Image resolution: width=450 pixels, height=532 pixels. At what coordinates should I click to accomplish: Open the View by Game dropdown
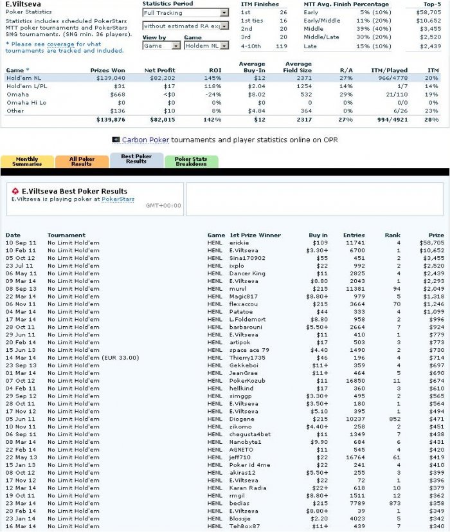tap(161, 46)
